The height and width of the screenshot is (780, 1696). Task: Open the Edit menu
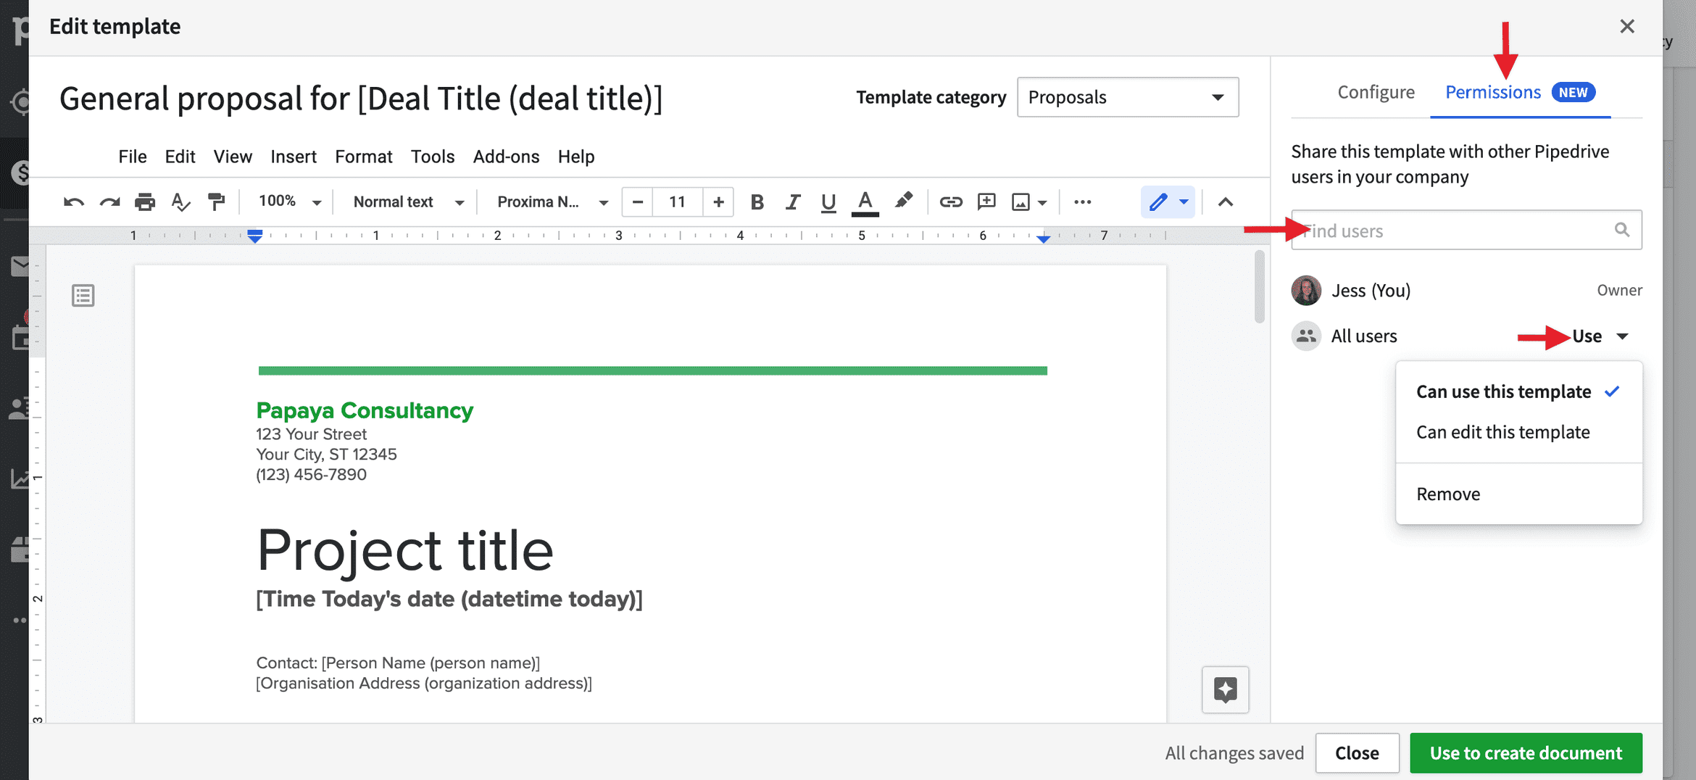click(180, 157)
